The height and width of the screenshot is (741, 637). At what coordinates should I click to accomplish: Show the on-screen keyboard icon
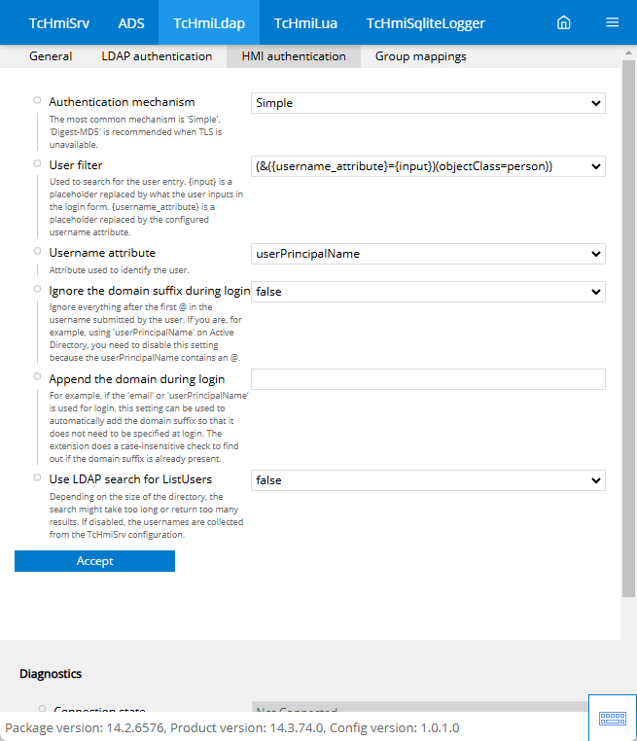[613, 719]
